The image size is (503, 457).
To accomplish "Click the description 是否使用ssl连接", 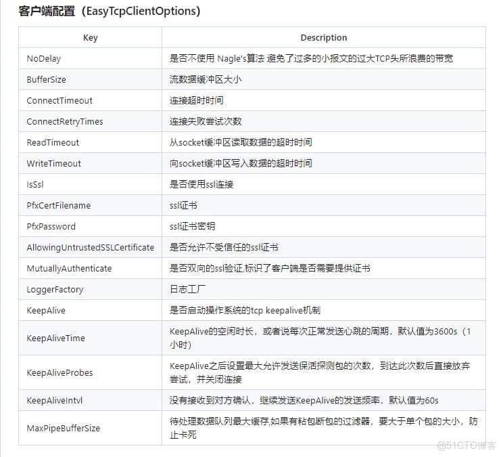I will (201, 184).
